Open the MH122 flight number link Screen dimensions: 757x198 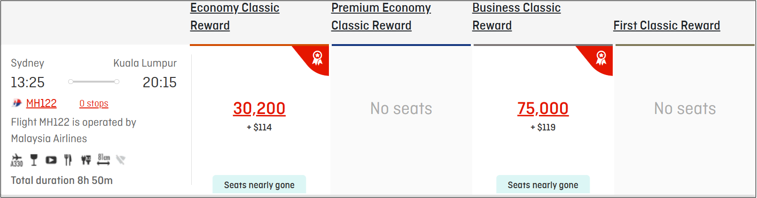click(41, 103)
